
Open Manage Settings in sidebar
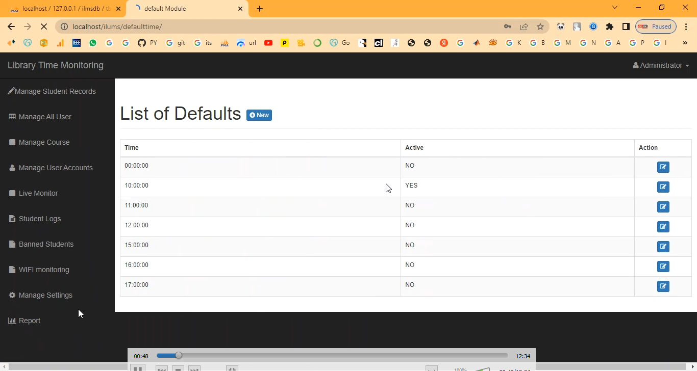point(45,295)
